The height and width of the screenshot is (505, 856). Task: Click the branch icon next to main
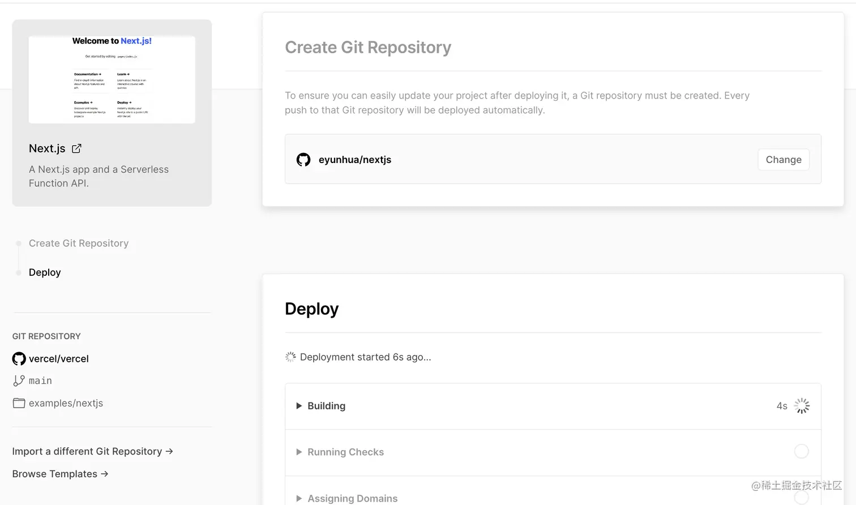pos(19,380)
